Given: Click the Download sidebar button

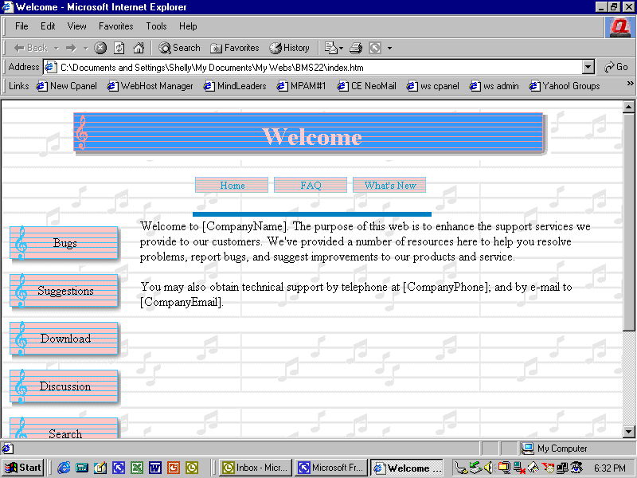Looking at the screenshot, I should pos(64,338).
